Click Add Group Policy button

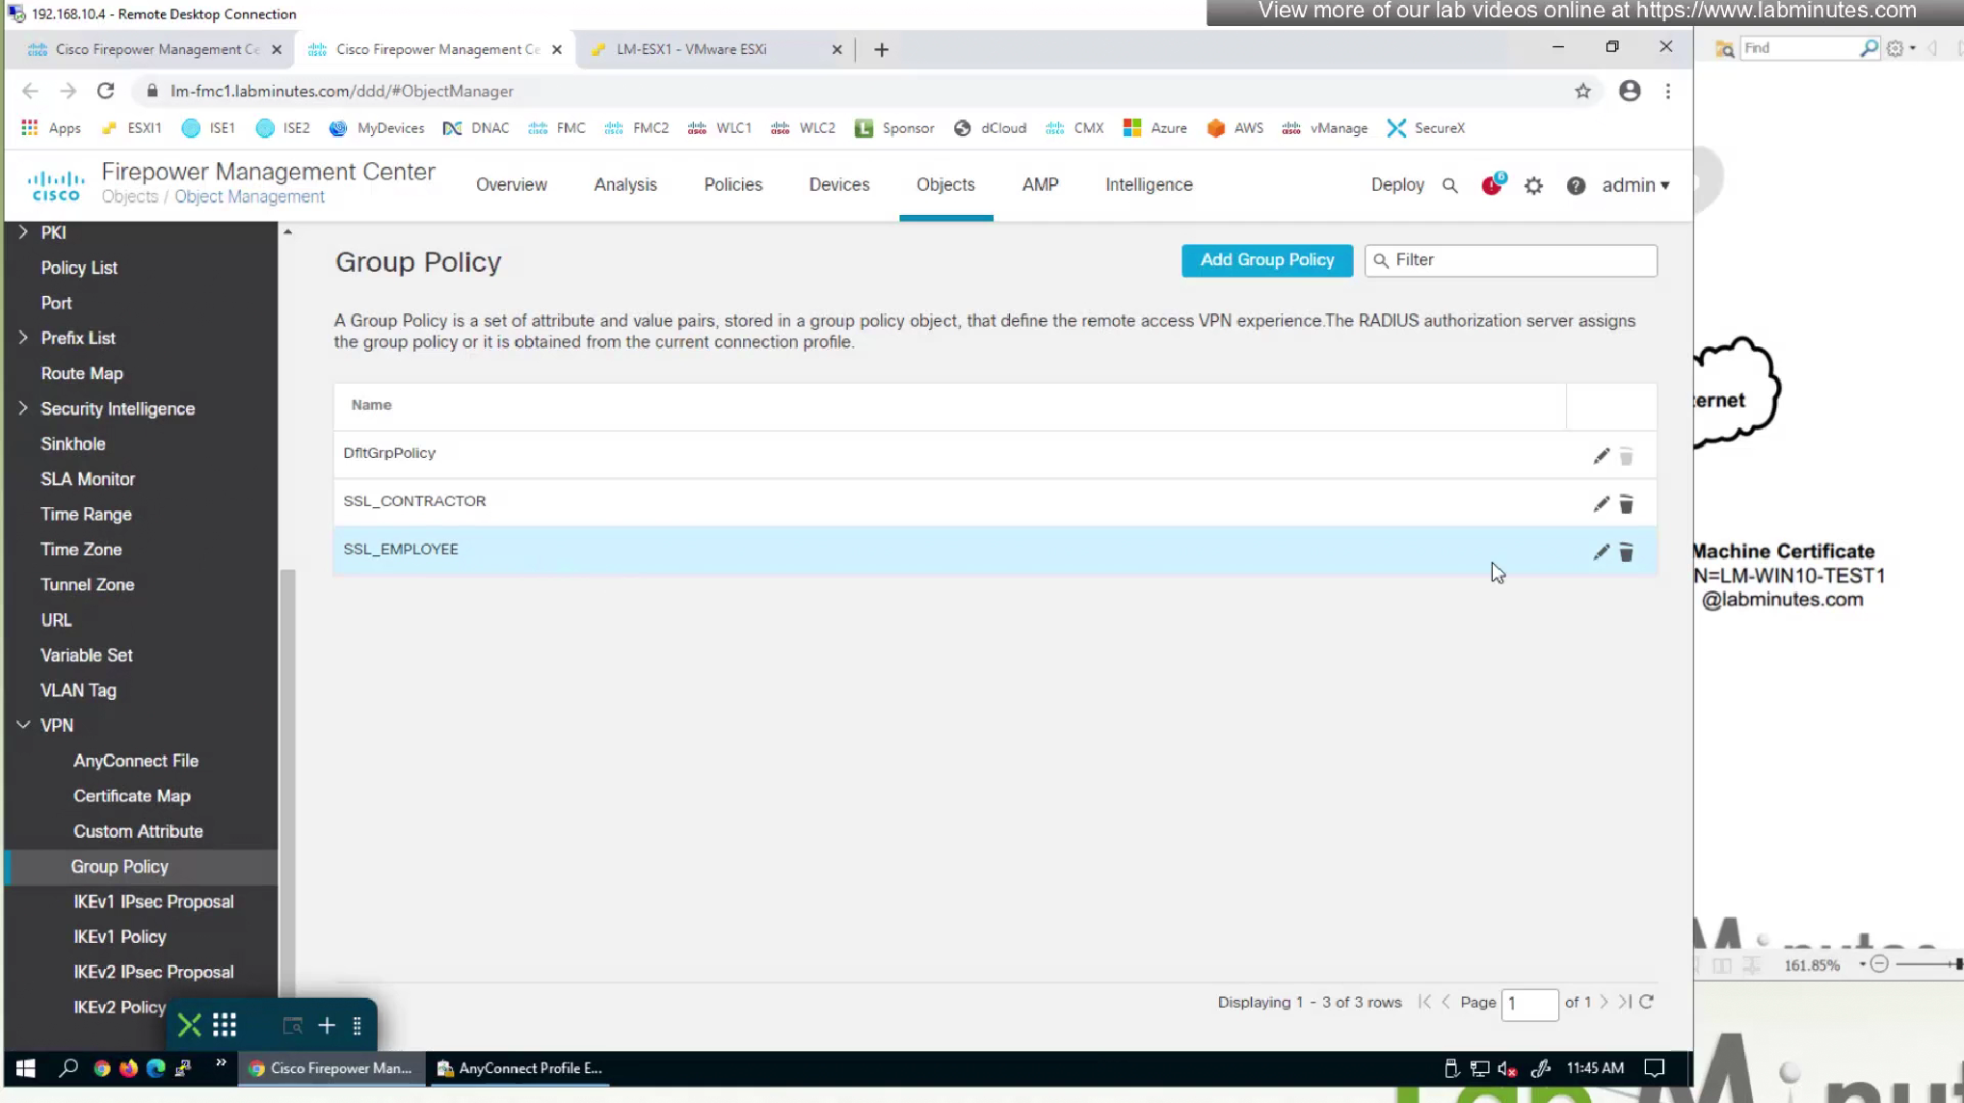point(1266,260)
